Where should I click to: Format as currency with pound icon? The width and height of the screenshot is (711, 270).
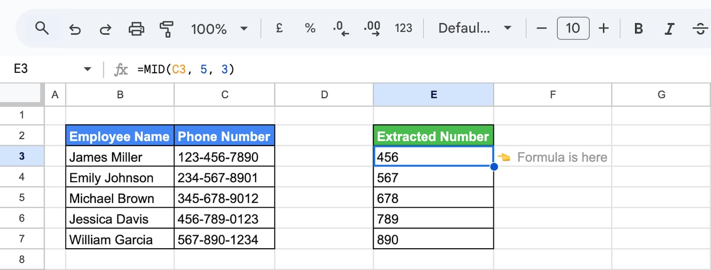279,28
